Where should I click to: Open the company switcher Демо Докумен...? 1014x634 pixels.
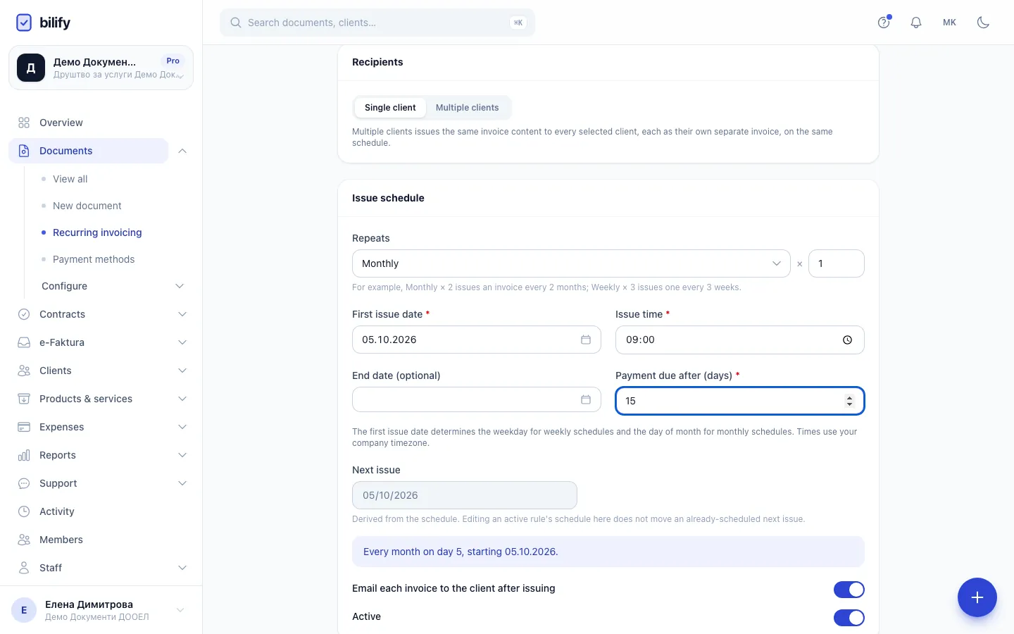pos(101,68)
